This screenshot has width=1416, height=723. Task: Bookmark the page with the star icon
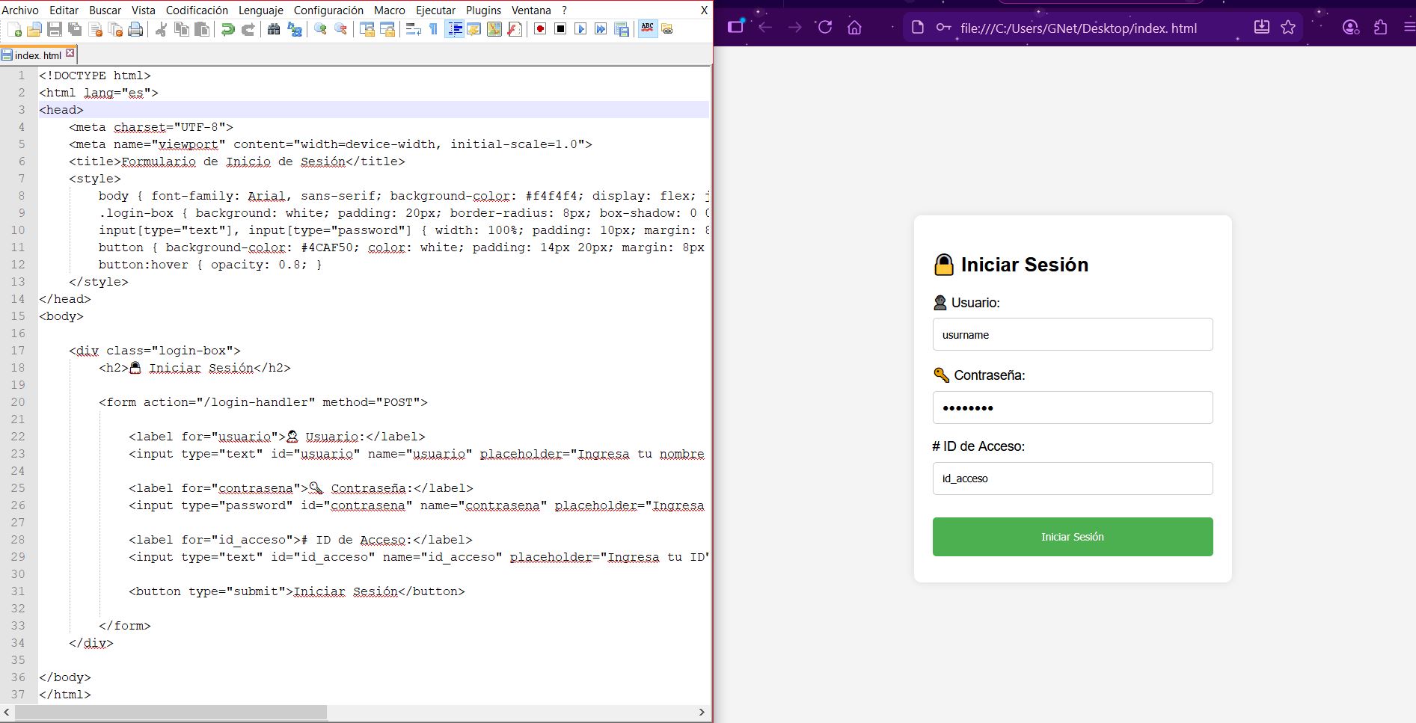pyautogui.click(x=1288, y=28)
